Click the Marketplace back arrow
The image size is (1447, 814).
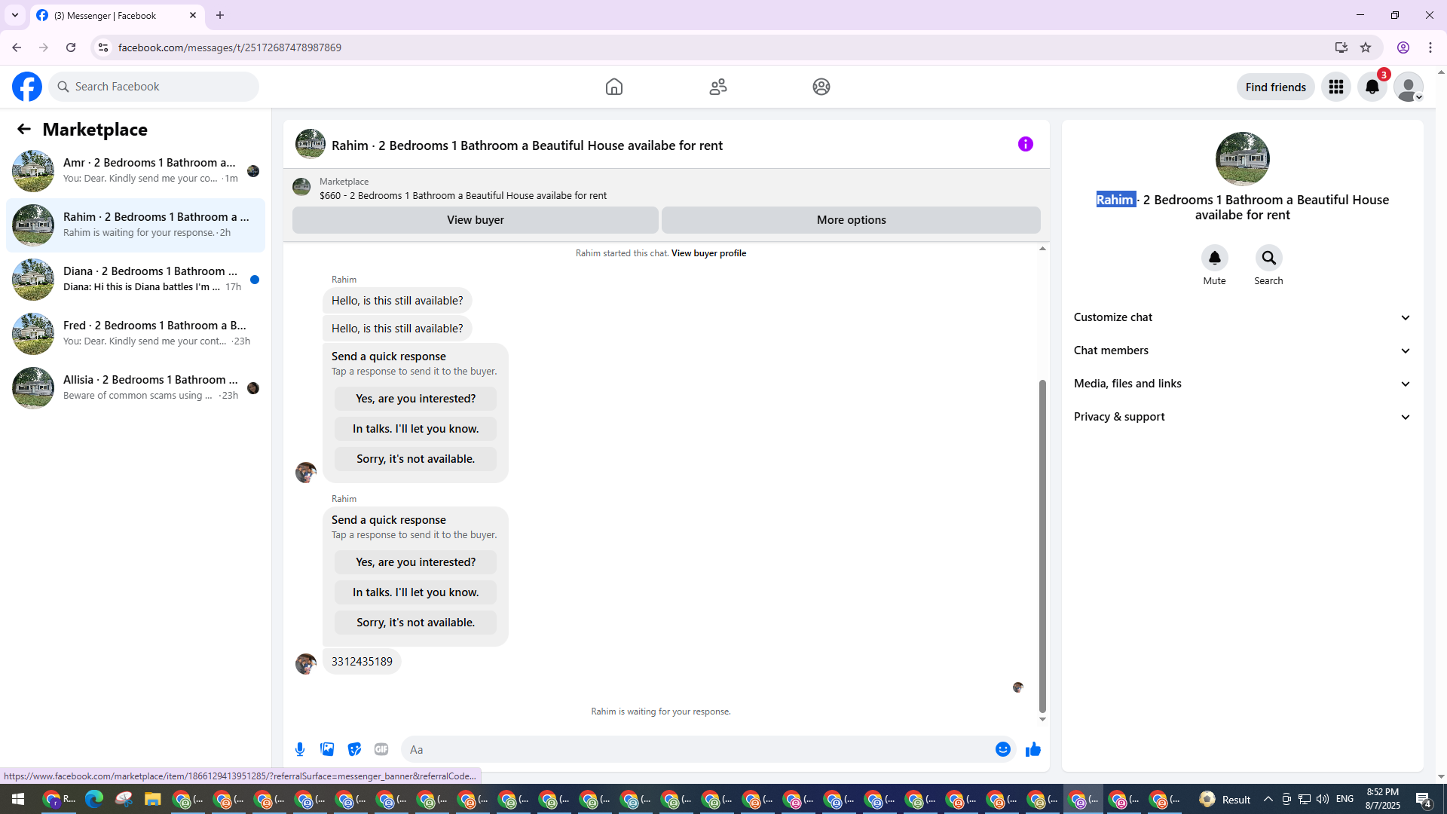click(x=24, y=129)
